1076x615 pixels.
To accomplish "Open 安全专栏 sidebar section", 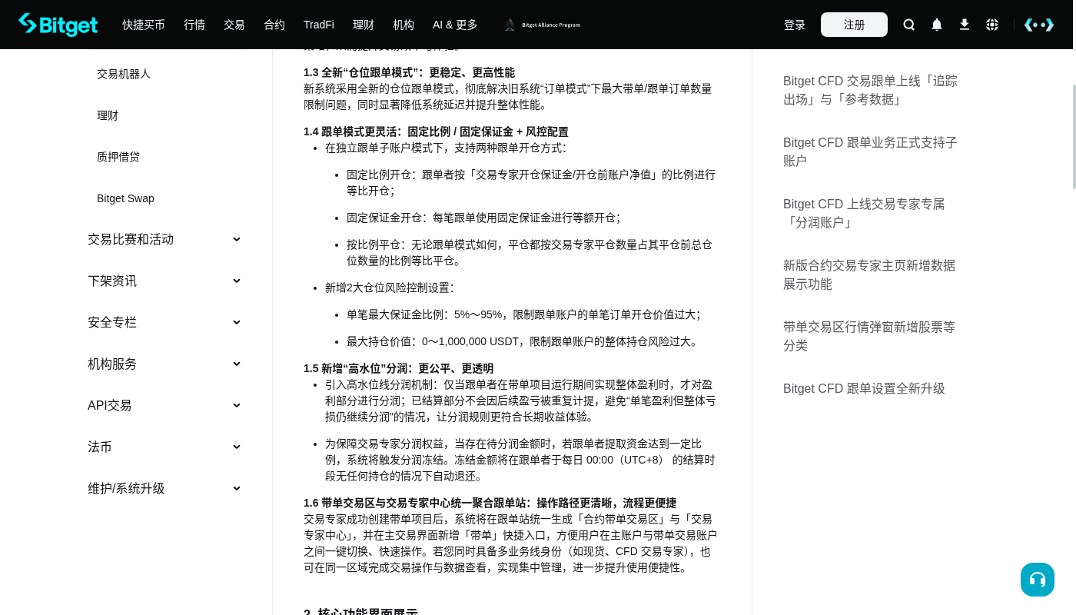I will [x=112, y=322].
